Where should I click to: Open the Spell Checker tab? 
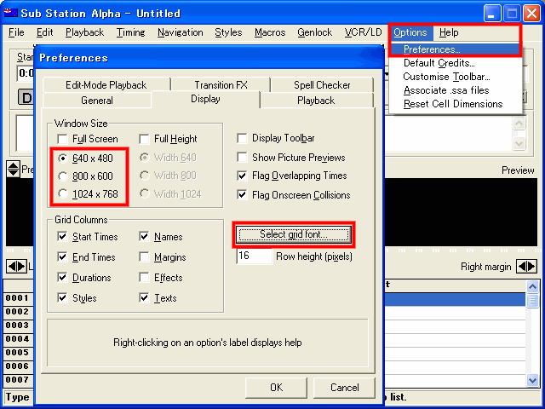[x=321, y=85]
